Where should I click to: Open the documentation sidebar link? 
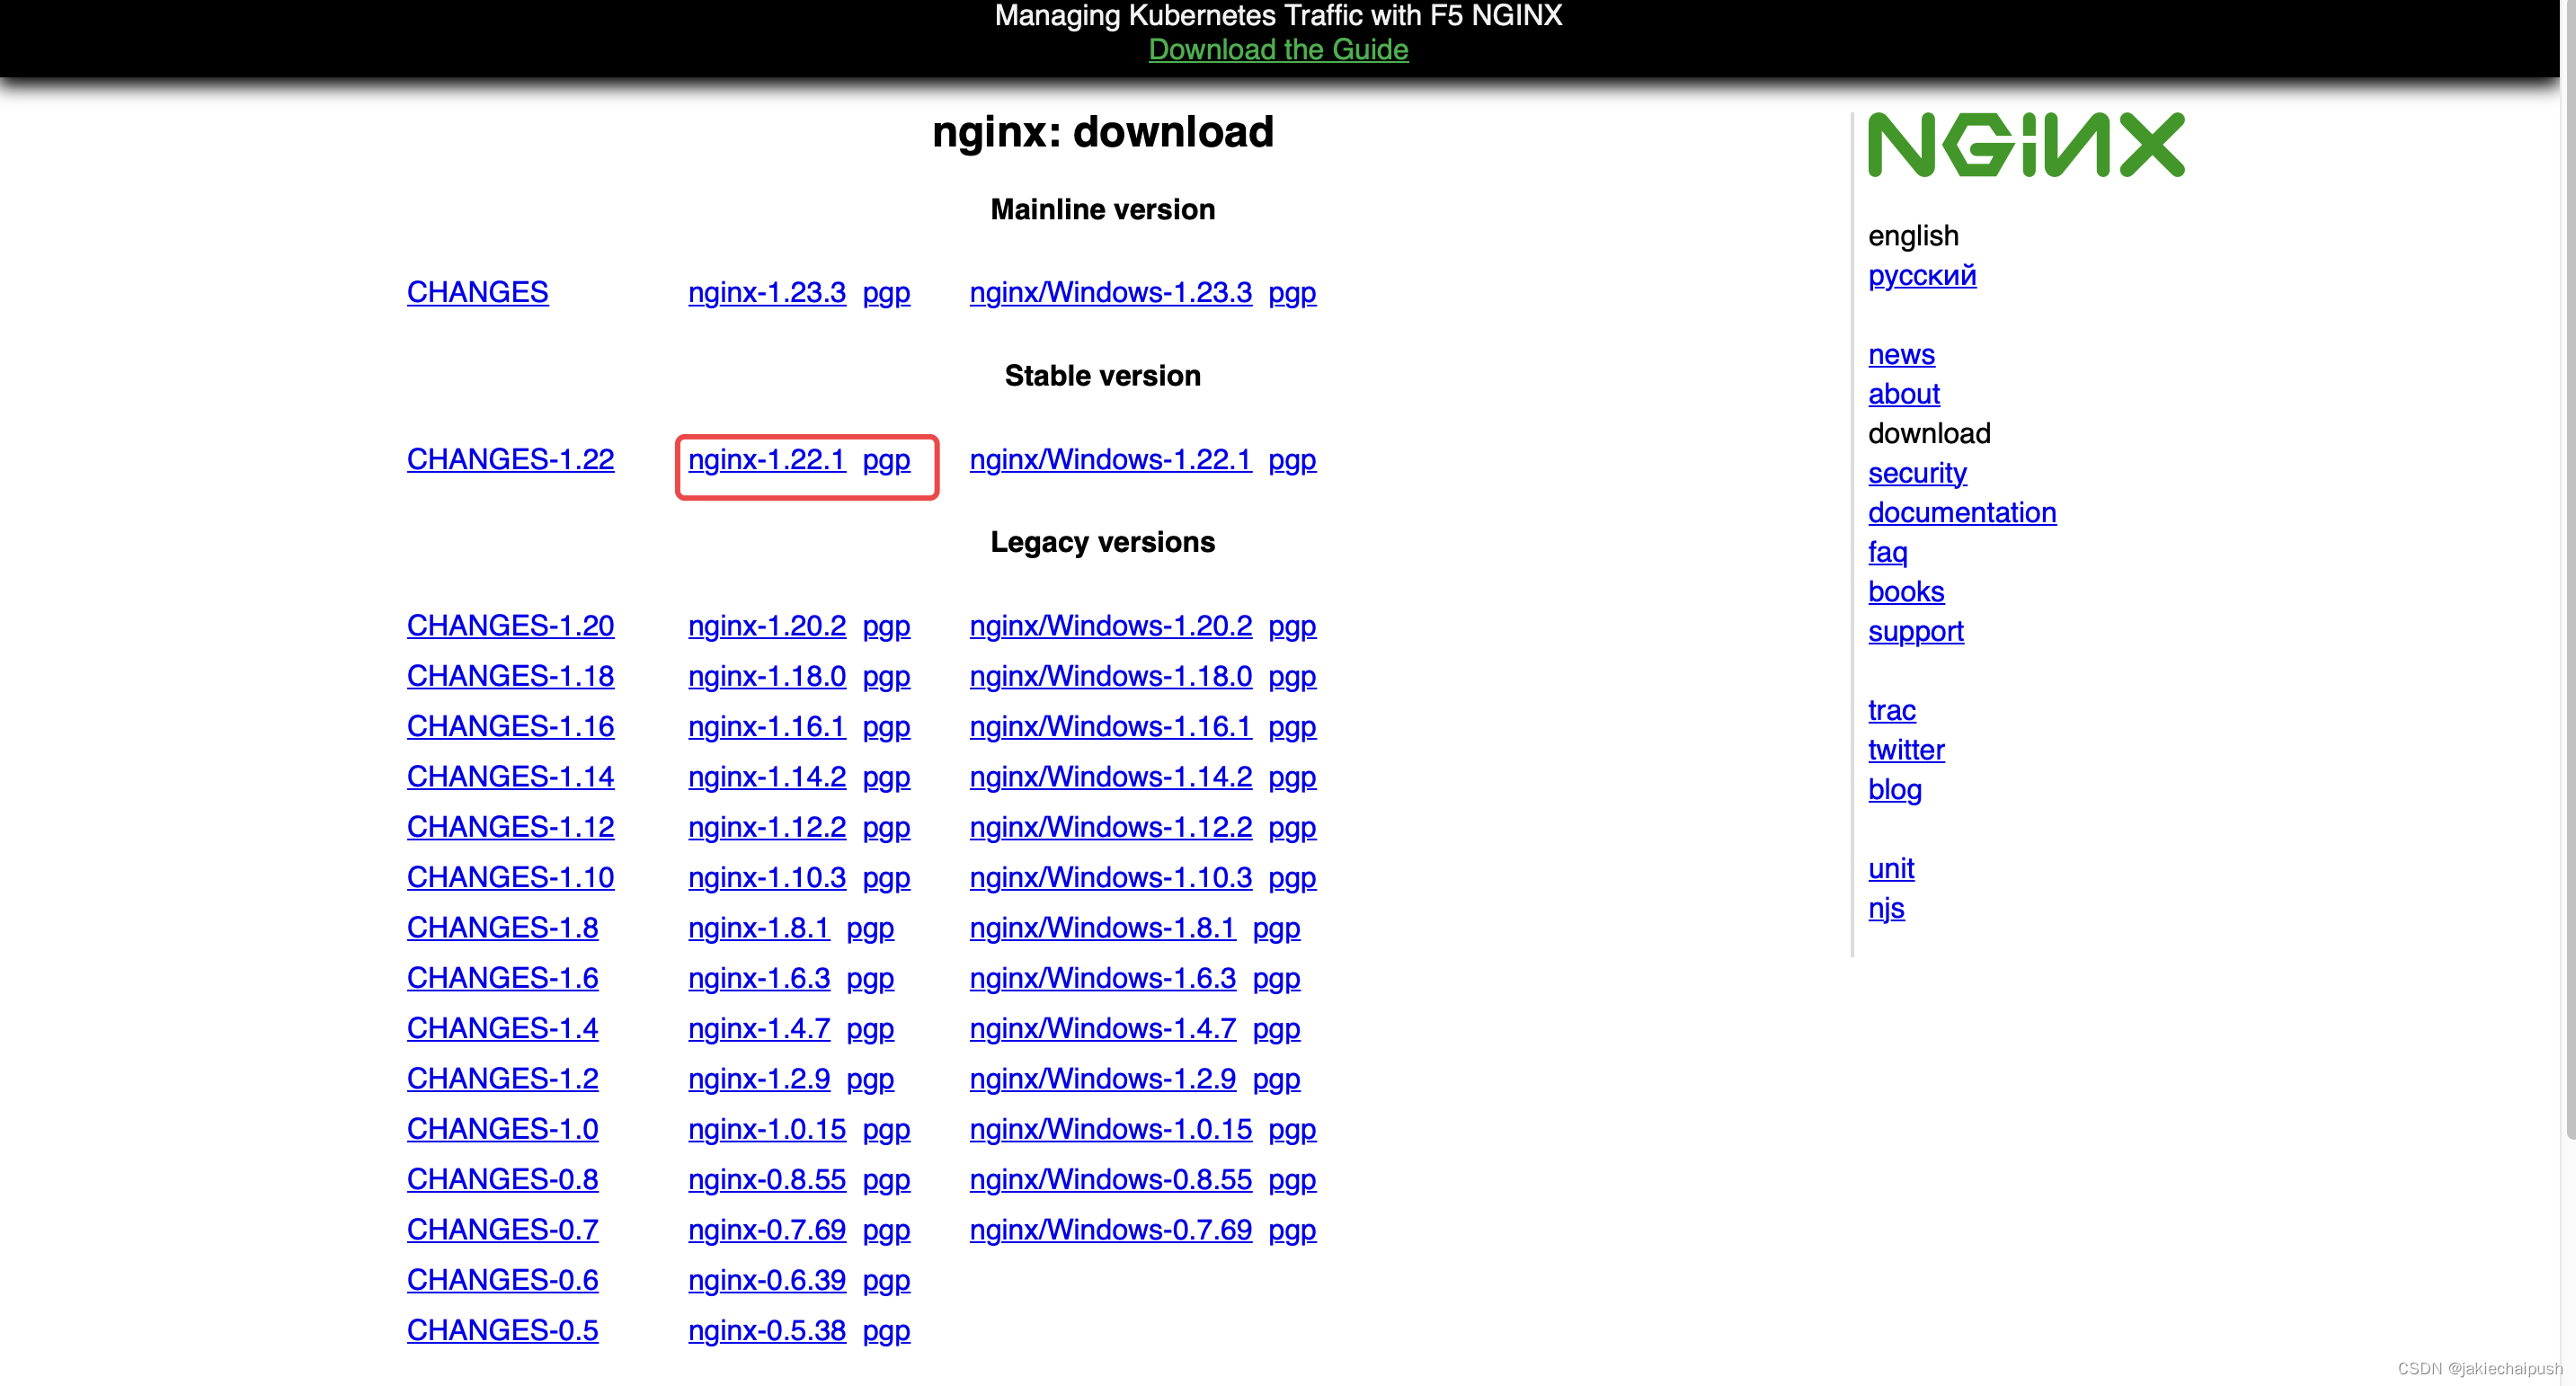1961,512
